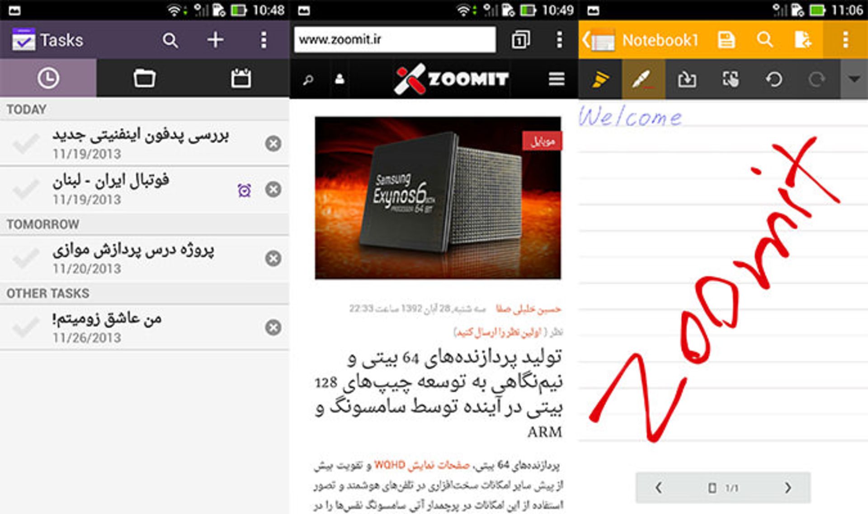Open the calendar view tab
The width and height of the screenshot is (868, 514).
241,78
